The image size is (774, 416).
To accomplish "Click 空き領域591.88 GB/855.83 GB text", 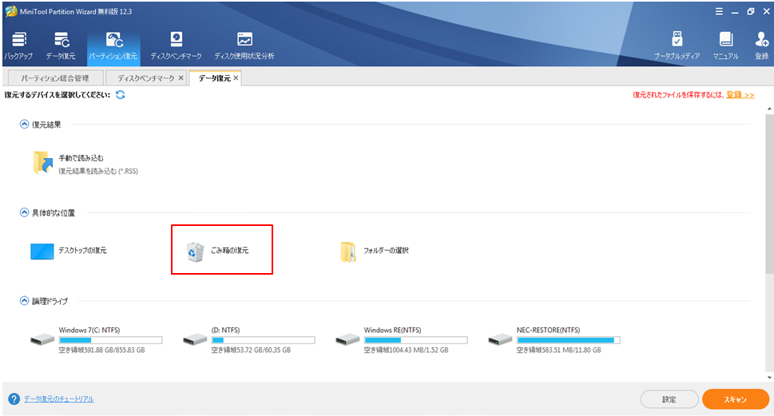I will pyautogui.click(x=101, y=350).
